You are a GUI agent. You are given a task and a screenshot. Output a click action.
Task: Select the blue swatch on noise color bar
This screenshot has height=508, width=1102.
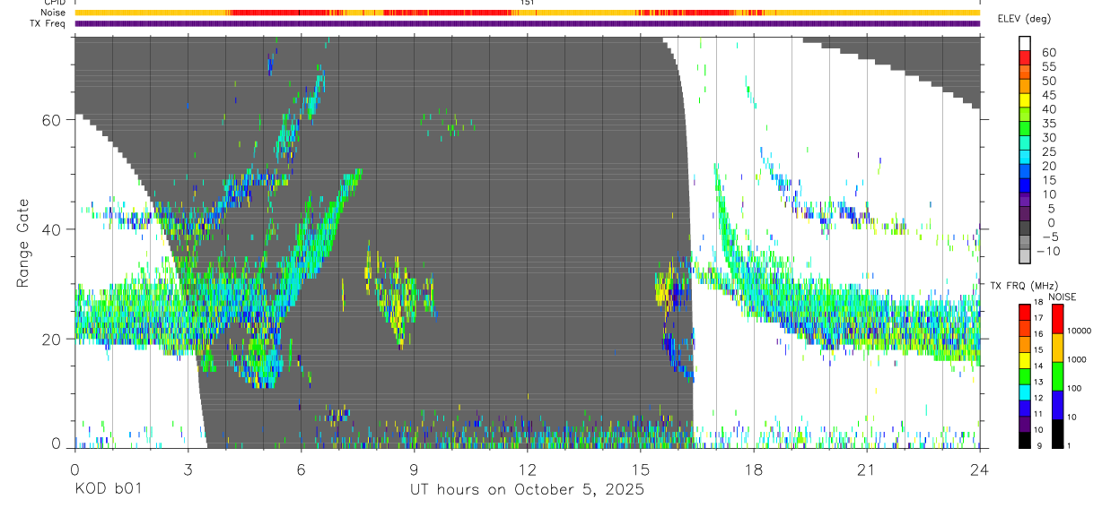pos(1057,405)
